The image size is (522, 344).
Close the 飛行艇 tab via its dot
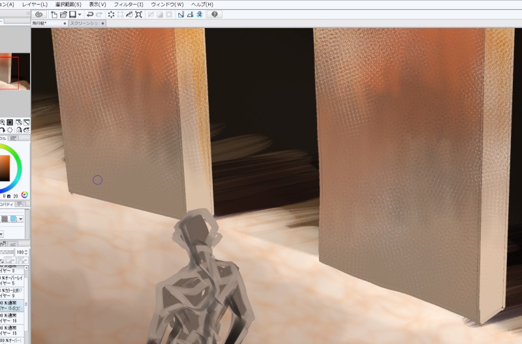click(65, 23)
